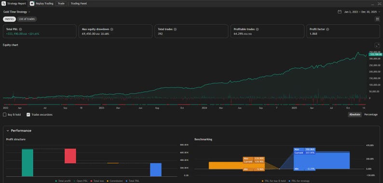The width and height of the screenshot is (383, 183).
Task: Enable the Buy & hold checkbox
Action: (x=5, y=115)
